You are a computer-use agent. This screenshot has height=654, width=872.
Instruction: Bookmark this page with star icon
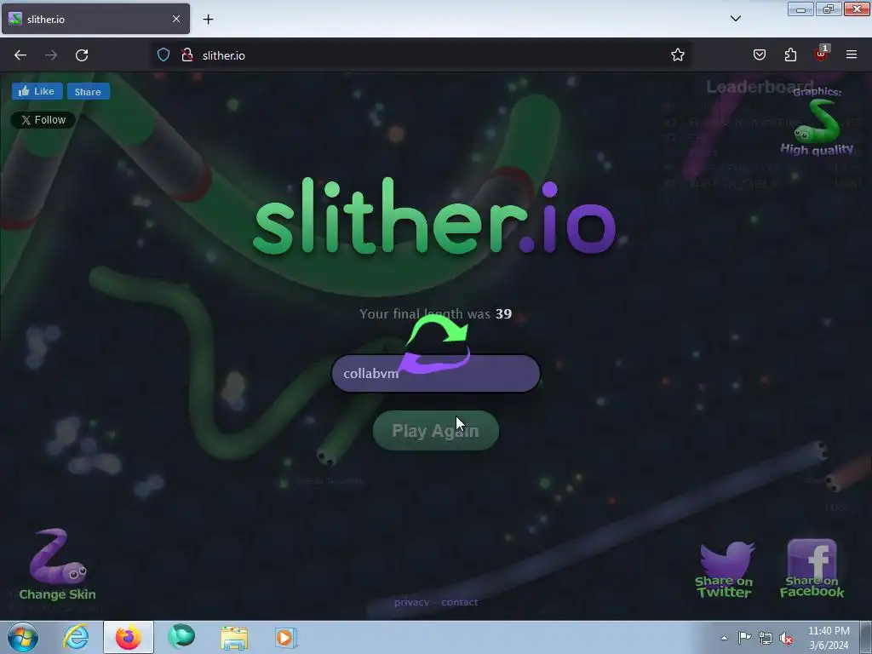(677, 55)
